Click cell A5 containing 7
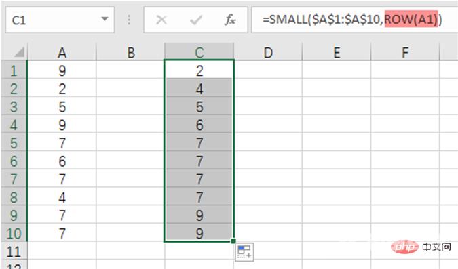Viewport: 458px width, 269px height. coord(62,142)
